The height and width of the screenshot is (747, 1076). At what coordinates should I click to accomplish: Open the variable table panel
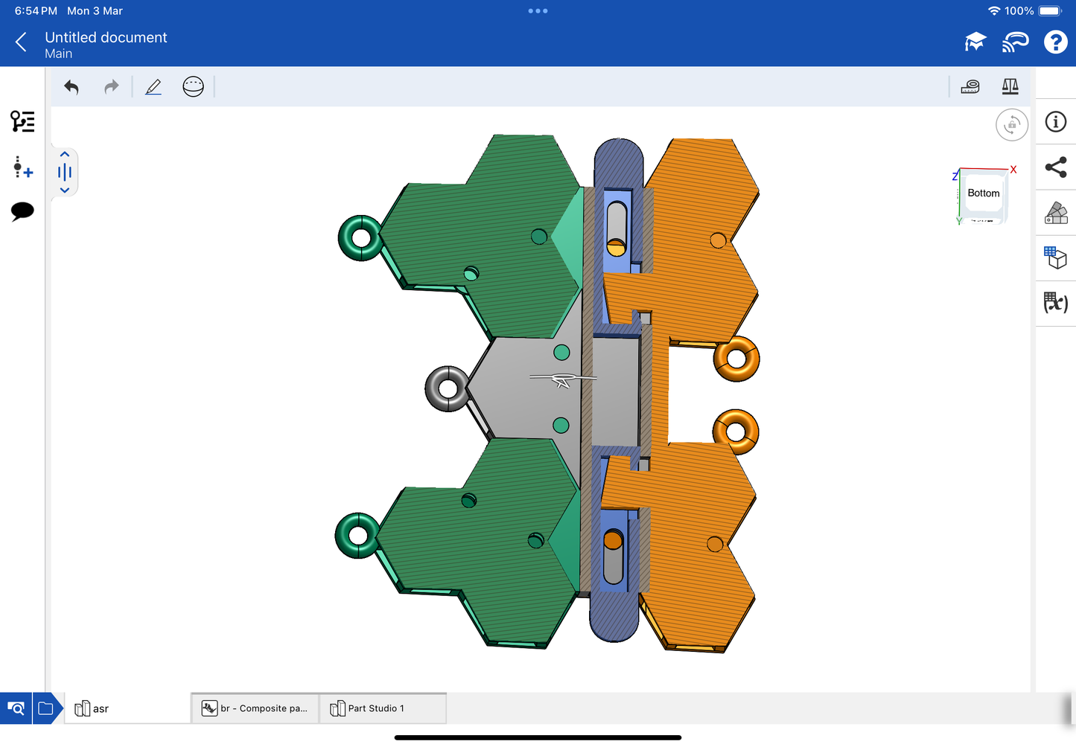[1055, 303]
